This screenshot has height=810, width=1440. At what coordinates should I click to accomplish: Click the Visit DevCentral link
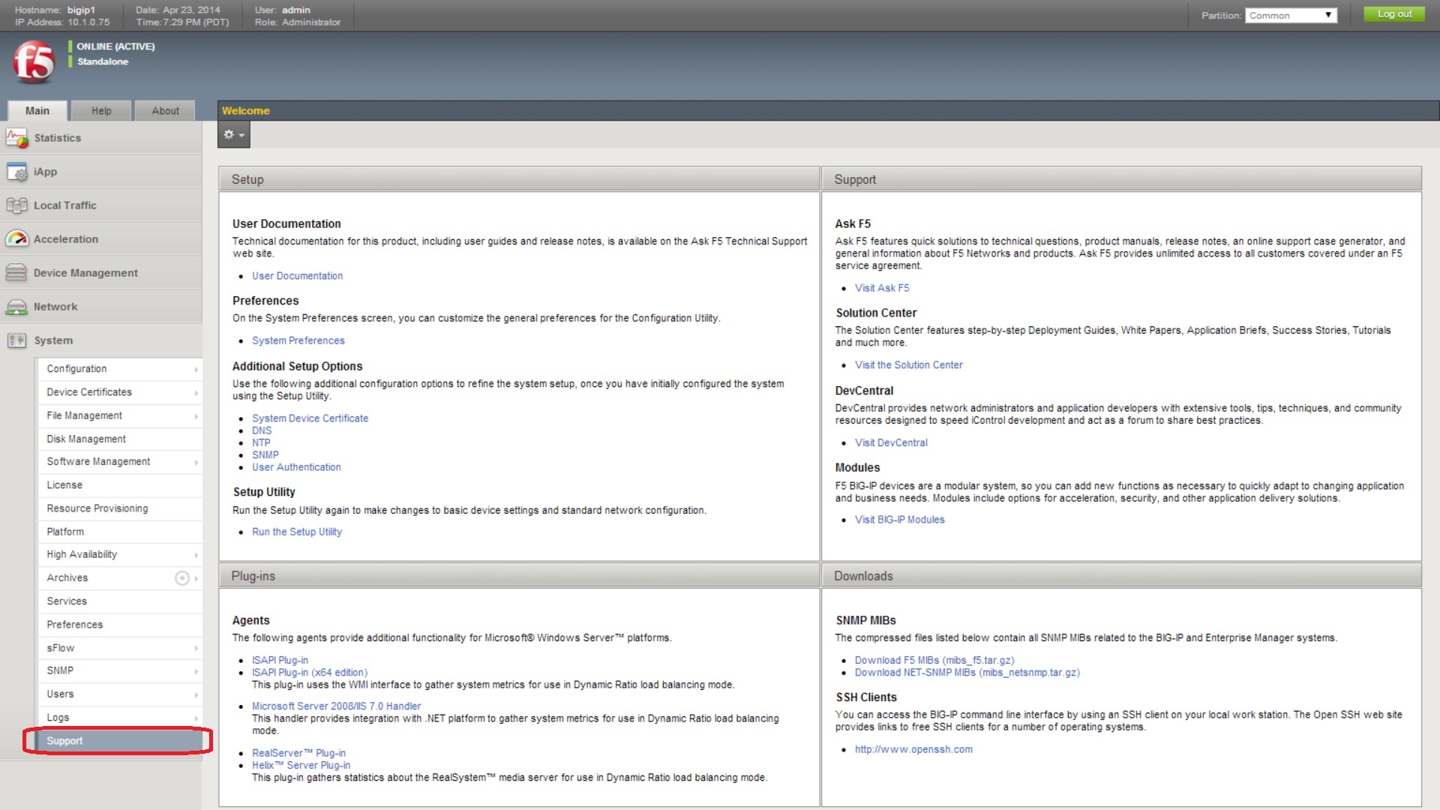[891, 443]
